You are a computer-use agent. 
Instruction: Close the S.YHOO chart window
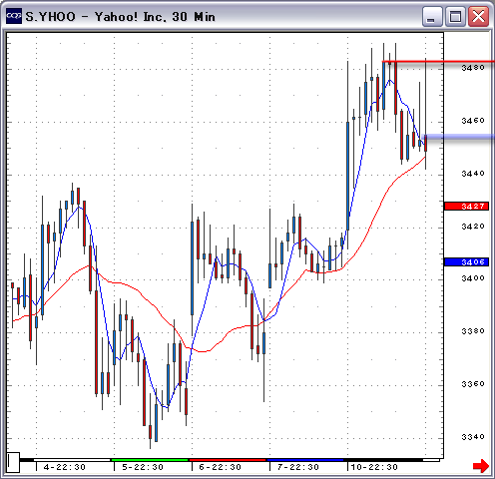click(x=478, y=16)
